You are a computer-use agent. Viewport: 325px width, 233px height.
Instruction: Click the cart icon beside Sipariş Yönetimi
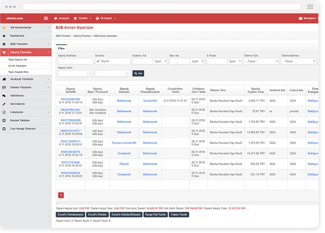pyautogui.click(x=4, y=52)
